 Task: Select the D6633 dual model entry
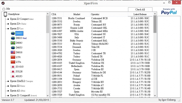pos(21,38)
